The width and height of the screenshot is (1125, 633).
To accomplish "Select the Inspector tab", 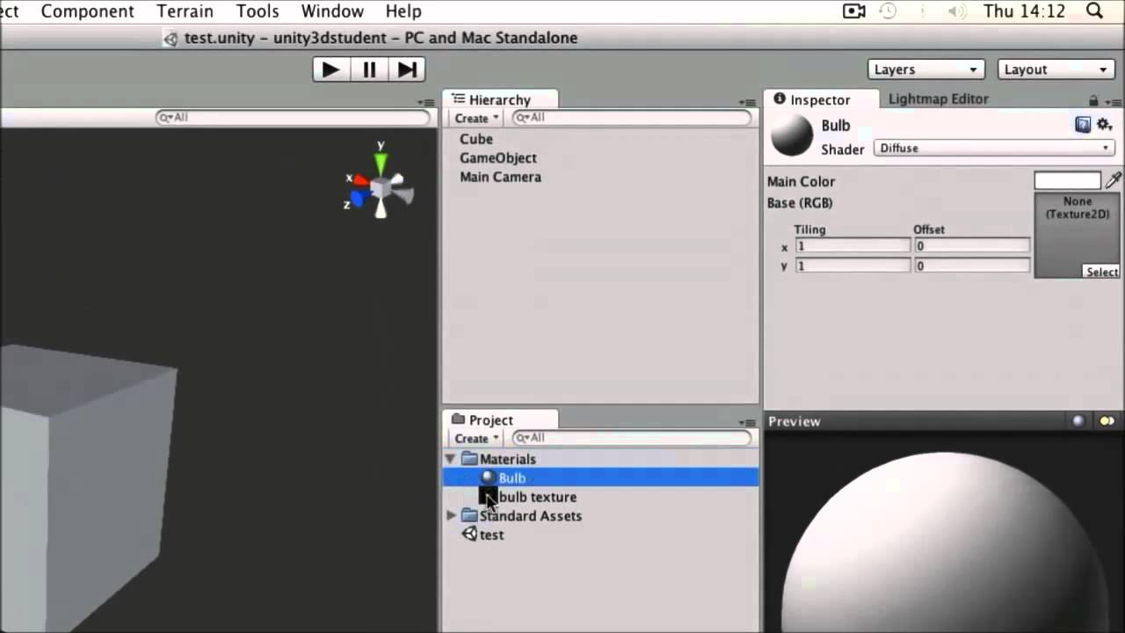I will point(819,99).
